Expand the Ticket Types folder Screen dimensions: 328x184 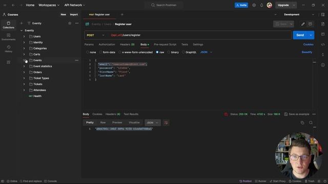[x=24, y=78]
